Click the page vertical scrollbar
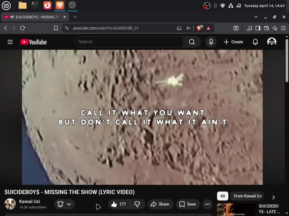This screenshot has height=216, width=289. [x=287, y=61]
